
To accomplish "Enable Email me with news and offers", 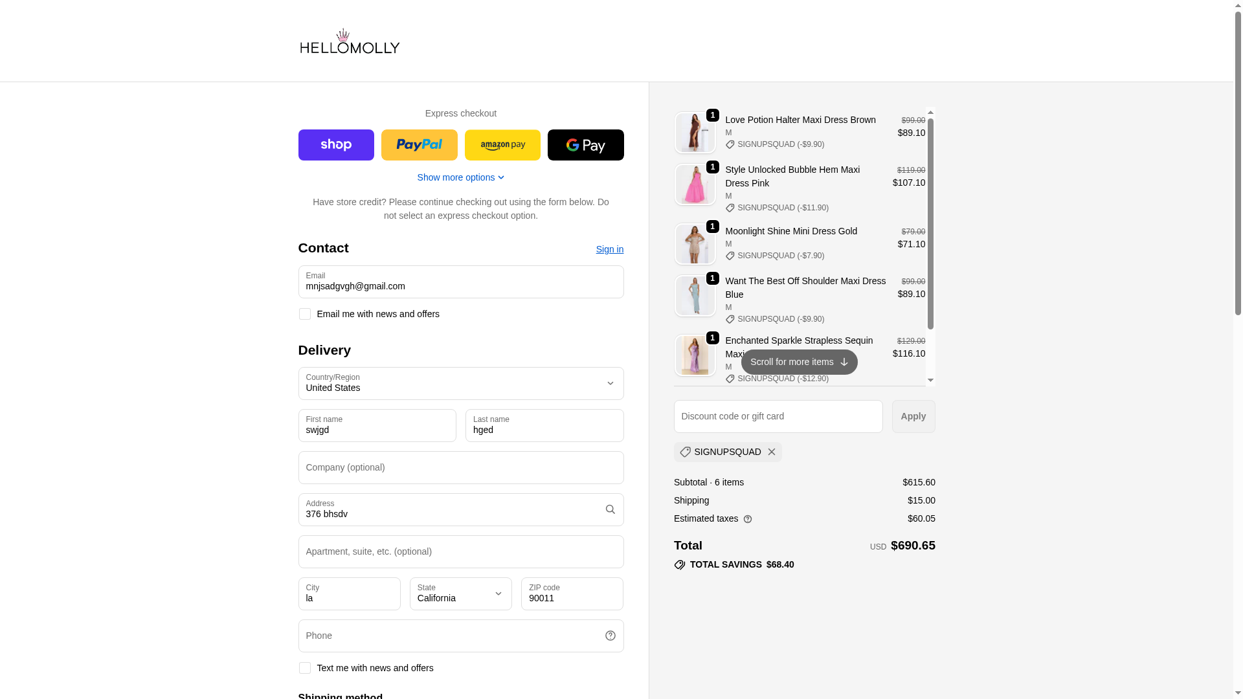I will [x=304, y=314].
